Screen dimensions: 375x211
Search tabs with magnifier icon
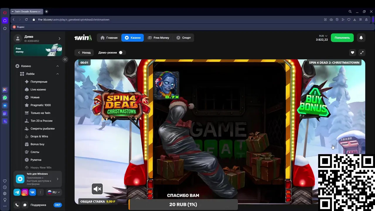tap(350, 11)
